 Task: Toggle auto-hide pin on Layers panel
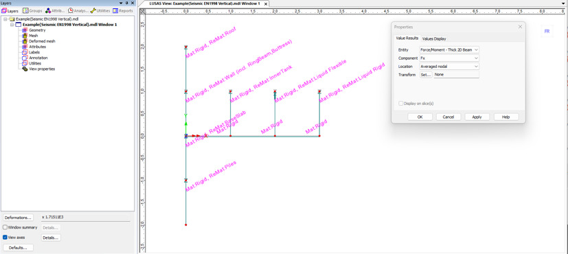[127, 3]
